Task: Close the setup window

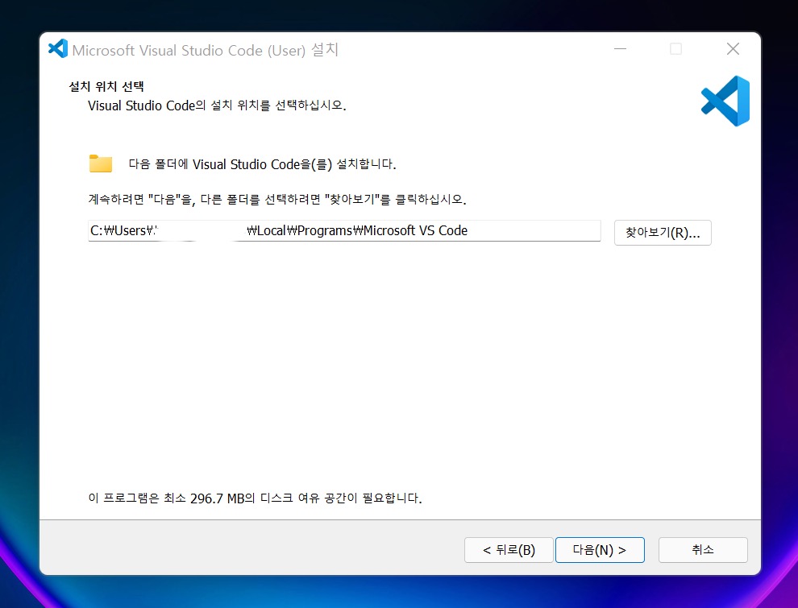Action: tap(733, 49)
